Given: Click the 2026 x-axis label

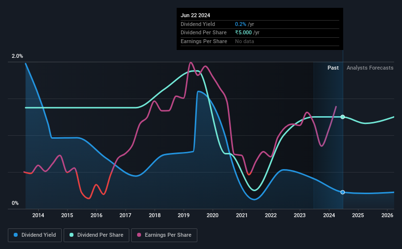Looking at the screenshot, I should coord(387,215).
